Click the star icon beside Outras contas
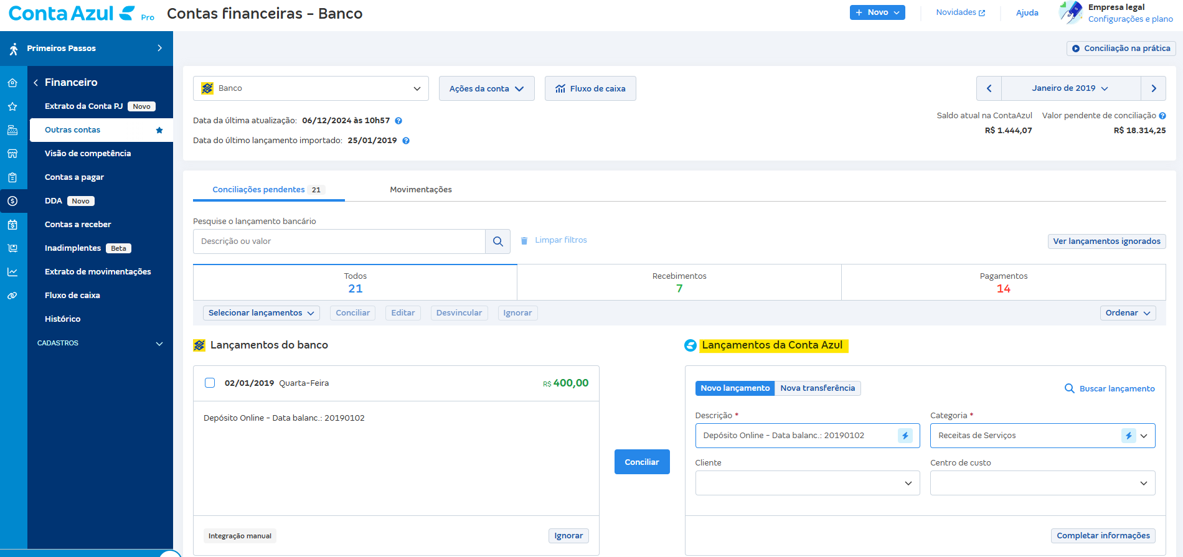The image size is (1183, 557). click(x=159, y=130)
